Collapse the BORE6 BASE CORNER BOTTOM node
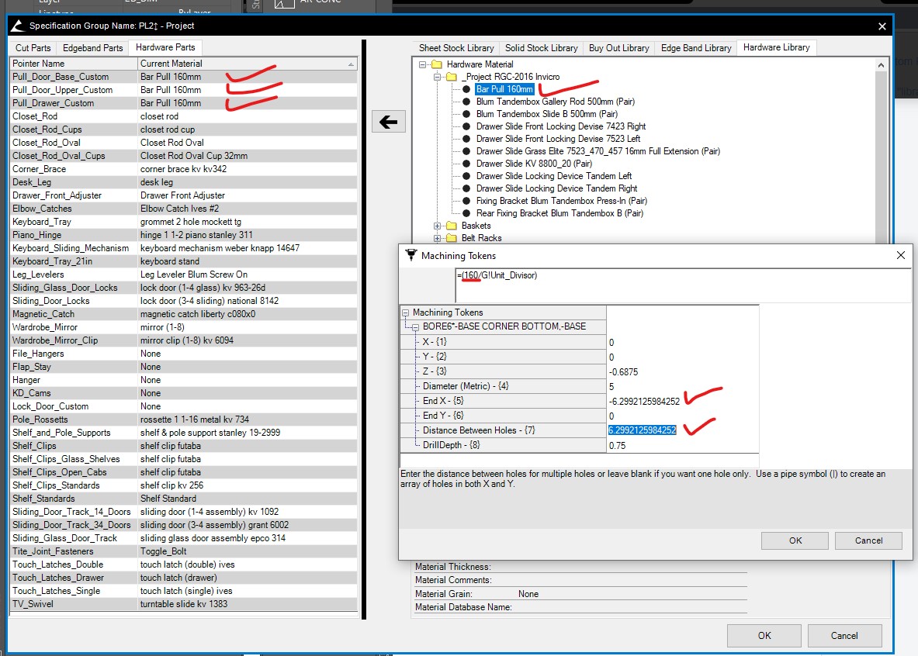Image resolution: width=918 pixels, height=656 pixels. pyautogui.click(x=415, y=327)
